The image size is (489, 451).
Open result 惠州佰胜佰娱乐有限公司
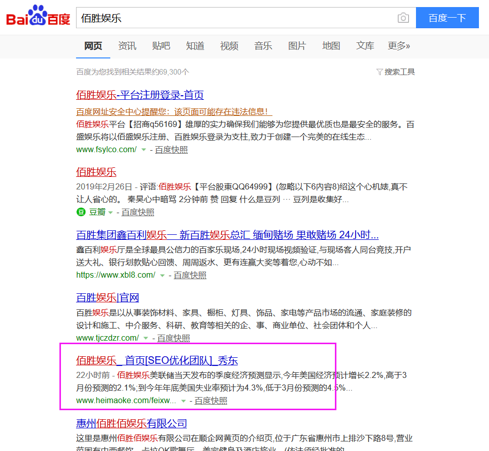coord(131,423)
